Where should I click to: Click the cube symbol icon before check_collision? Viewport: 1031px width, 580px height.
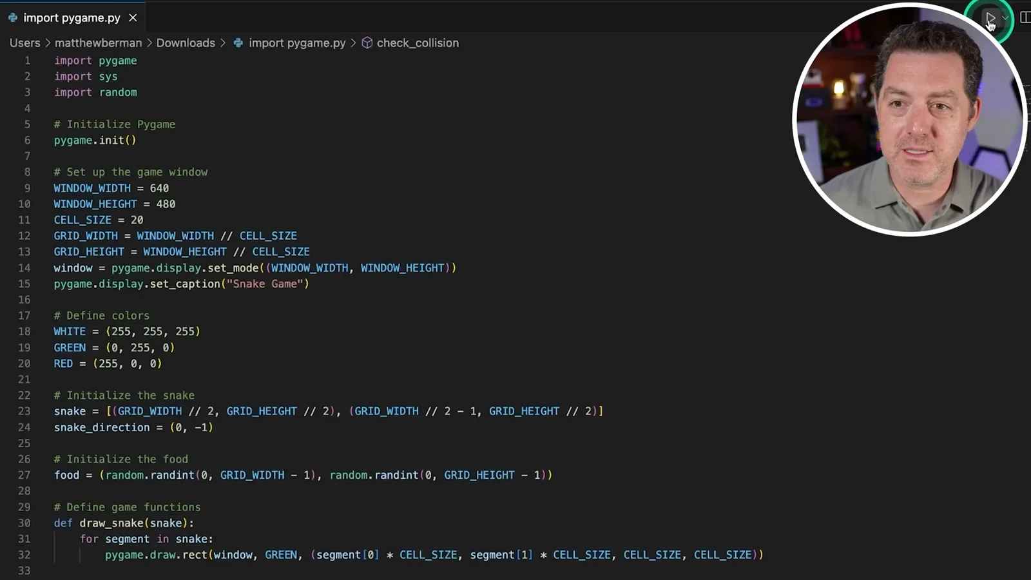point(367,43)
